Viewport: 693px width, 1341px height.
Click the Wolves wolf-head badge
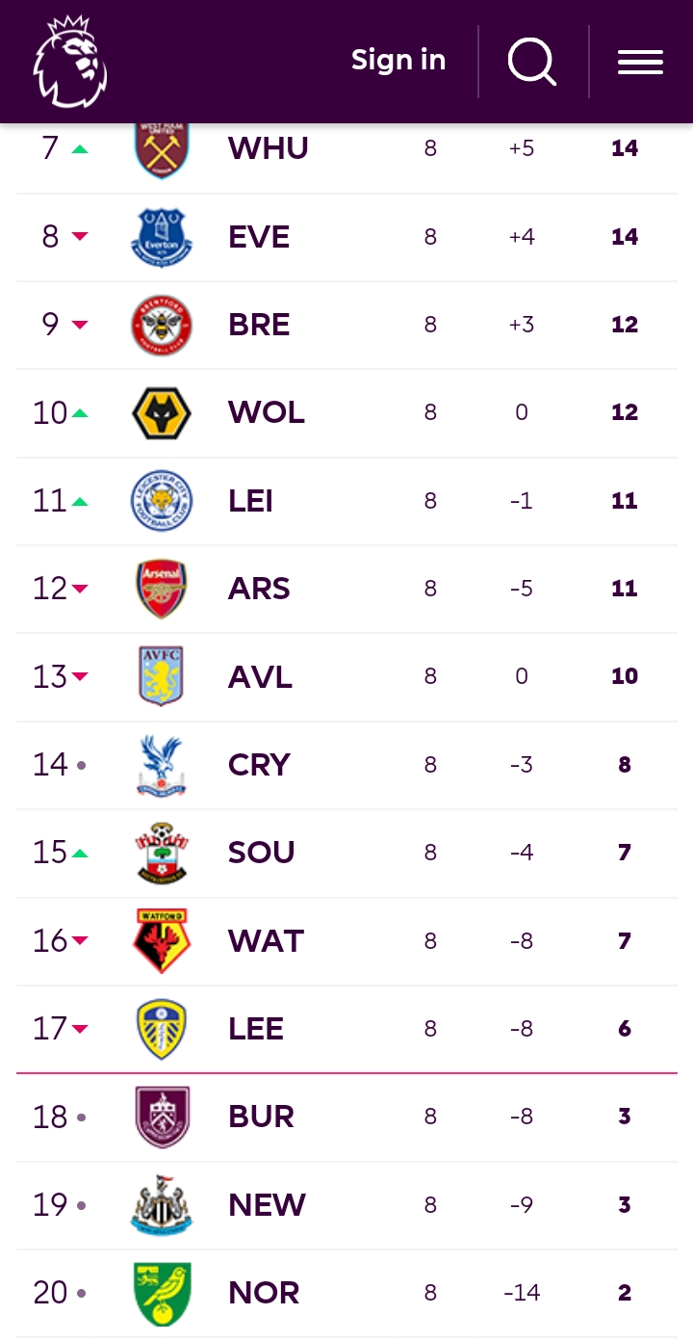(x=162, y=413)
